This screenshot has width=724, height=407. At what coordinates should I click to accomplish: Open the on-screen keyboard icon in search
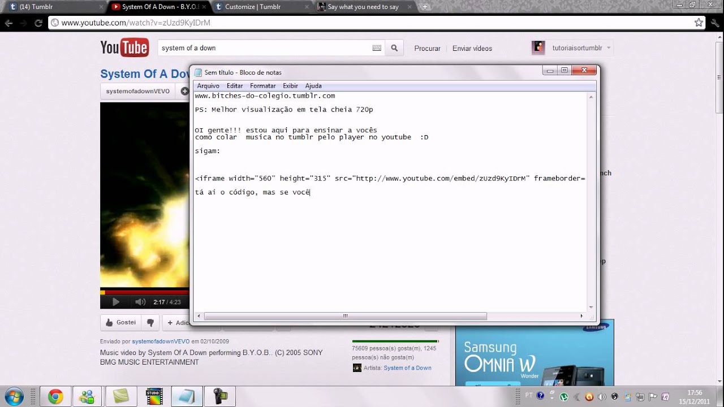pos(377,48)
